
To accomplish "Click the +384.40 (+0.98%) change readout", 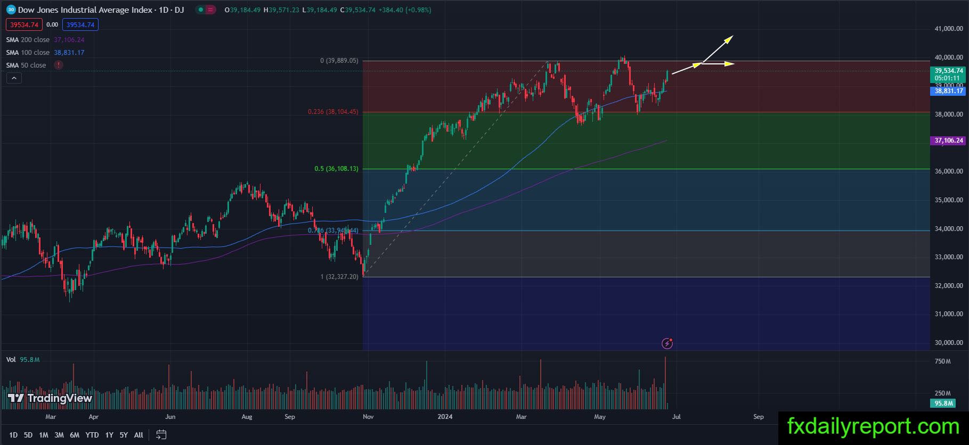I will pos(405,10).
